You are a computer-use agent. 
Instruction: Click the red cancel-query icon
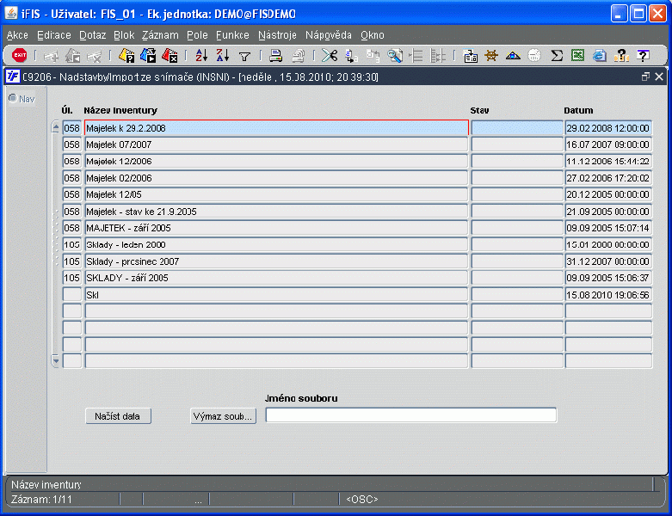click(170, 56)
